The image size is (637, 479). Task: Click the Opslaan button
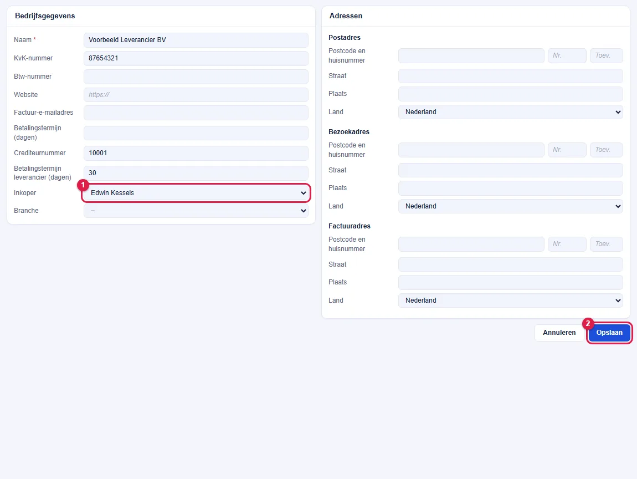609,333
